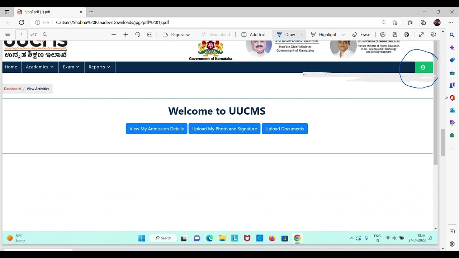Open the Collections icon

coord(423,22)
